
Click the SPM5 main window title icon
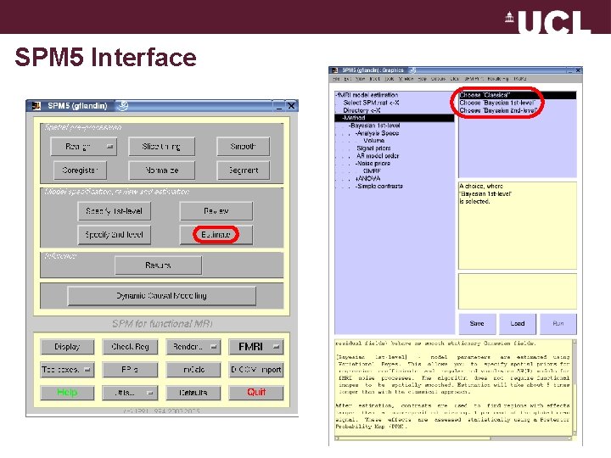(x=36, y=106)
